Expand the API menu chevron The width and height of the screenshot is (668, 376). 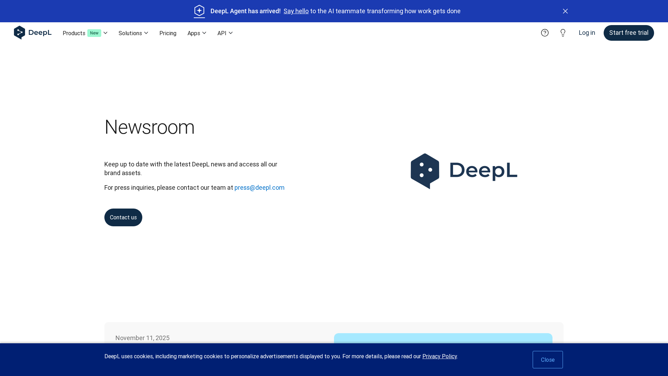pyautogui.click(x=230, y=33)
